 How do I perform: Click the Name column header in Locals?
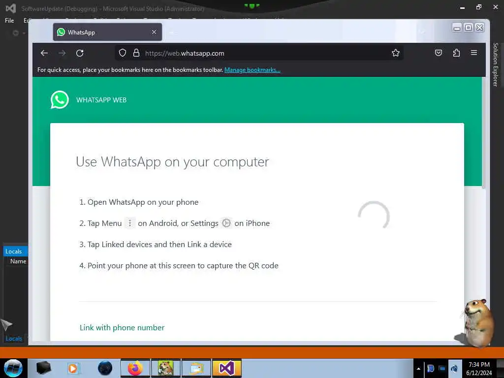coord(18,261)
